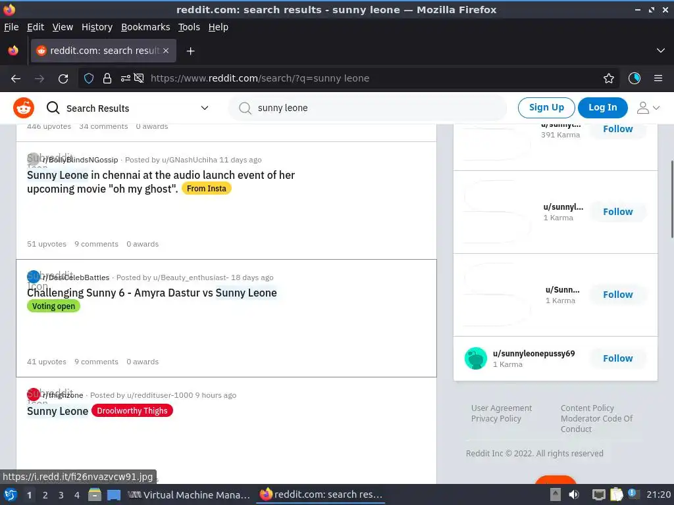This screenshot has height=505, width=674.
Task: Follow u/sunnyleonepussy69 user
Action: 617,358
